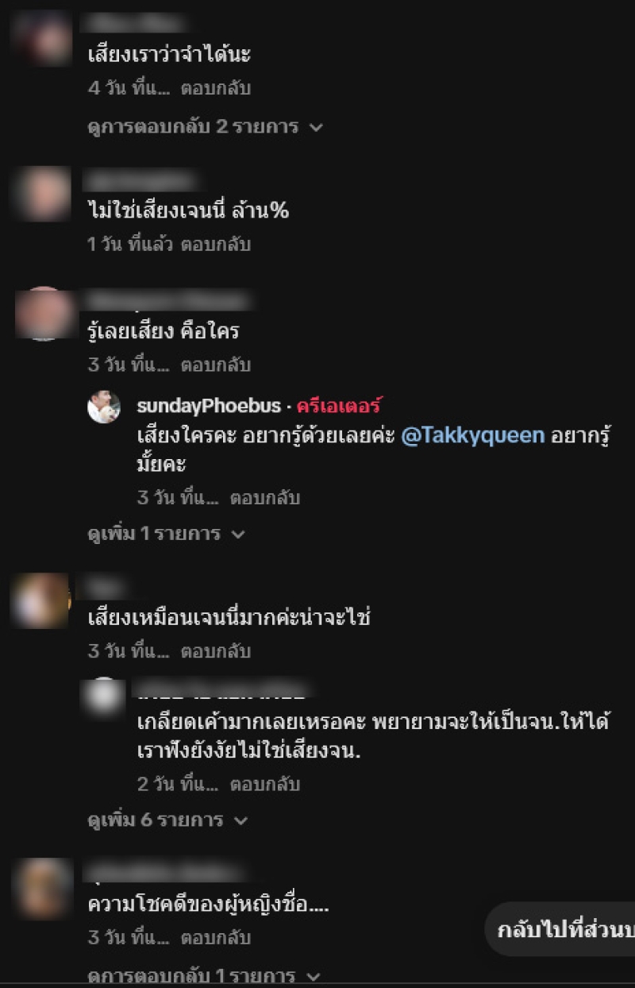635x988 pixels.
Task: Click avatar beside comment 'เสียงเราว่าจำได้นะ'
Action: point(42,37)
